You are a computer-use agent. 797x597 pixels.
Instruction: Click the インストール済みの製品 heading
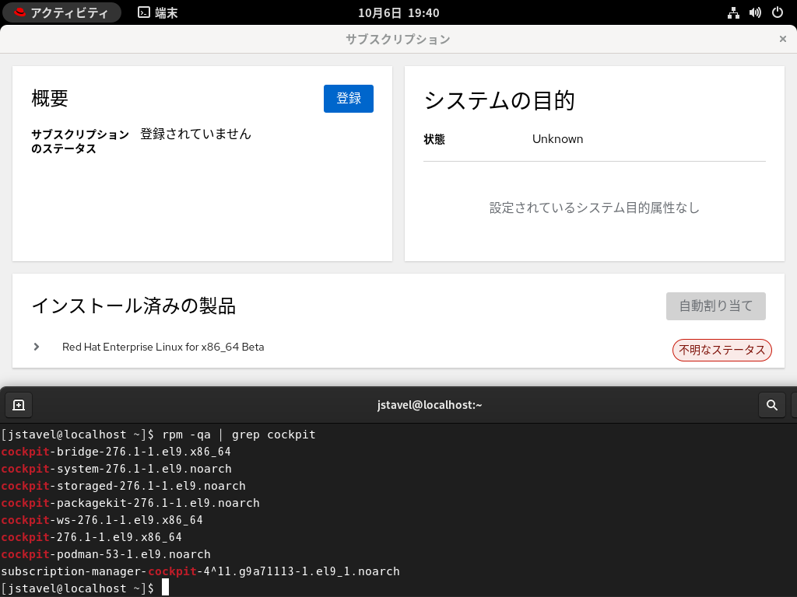134,306
